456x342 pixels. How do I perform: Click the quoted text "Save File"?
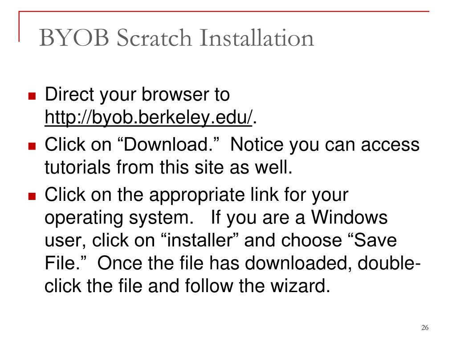(x=220, y=252)
